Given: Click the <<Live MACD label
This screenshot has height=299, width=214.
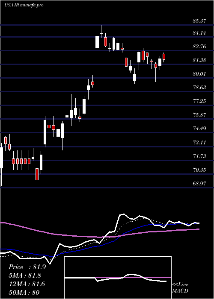Looking at the screenshot, I should 180,287.
